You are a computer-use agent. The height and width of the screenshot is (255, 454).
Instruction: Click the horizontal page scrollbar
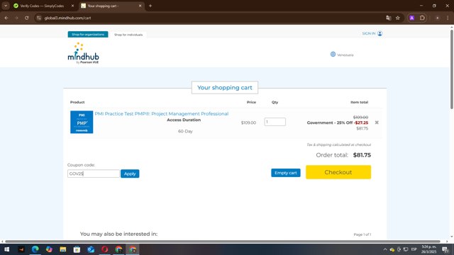pyautogui.click(x=223, y=242)
